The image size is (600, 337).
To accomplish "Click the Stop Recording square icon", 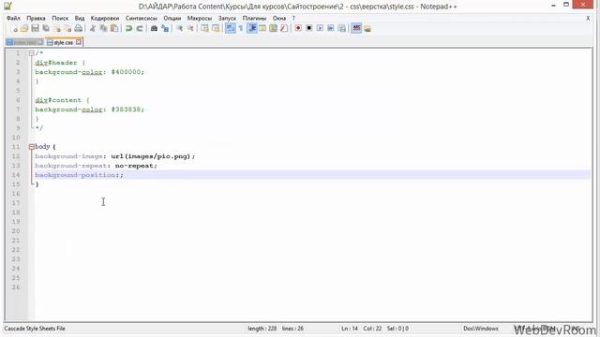I will tap(309, 28).
